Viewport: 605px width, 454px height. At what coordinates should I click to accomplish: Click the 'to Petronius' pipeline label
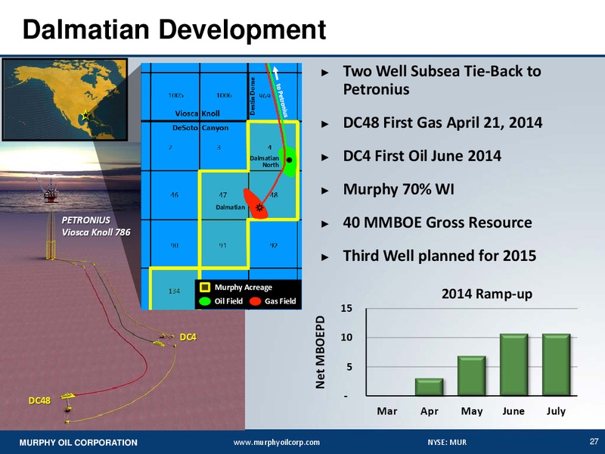[281, 100]
